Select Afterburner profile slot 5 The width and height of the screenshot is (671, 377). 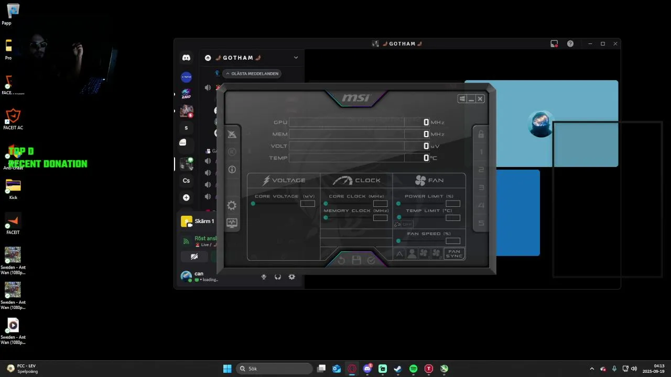coord(481,223)
